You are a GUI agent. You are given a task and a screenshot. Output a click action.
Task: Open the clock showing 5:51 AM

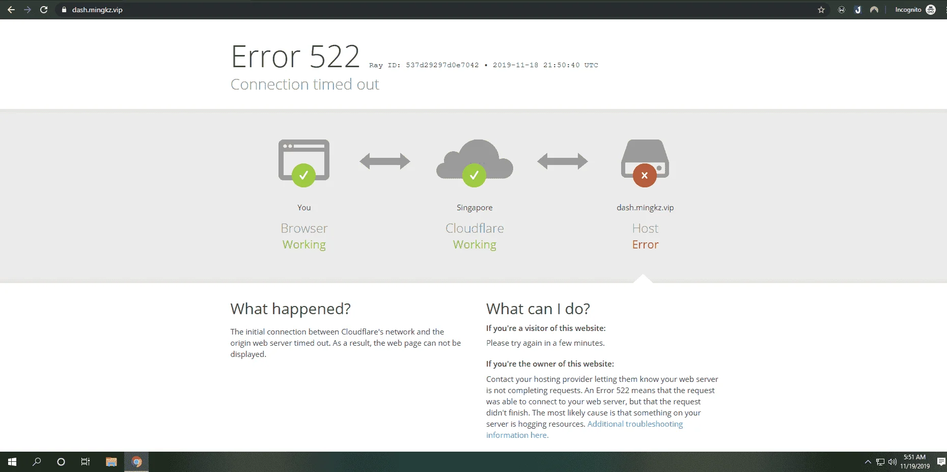pos(915,462)
